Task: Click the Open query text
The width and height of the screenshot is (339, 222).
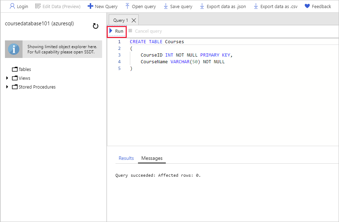Action: tap(144, 6)
